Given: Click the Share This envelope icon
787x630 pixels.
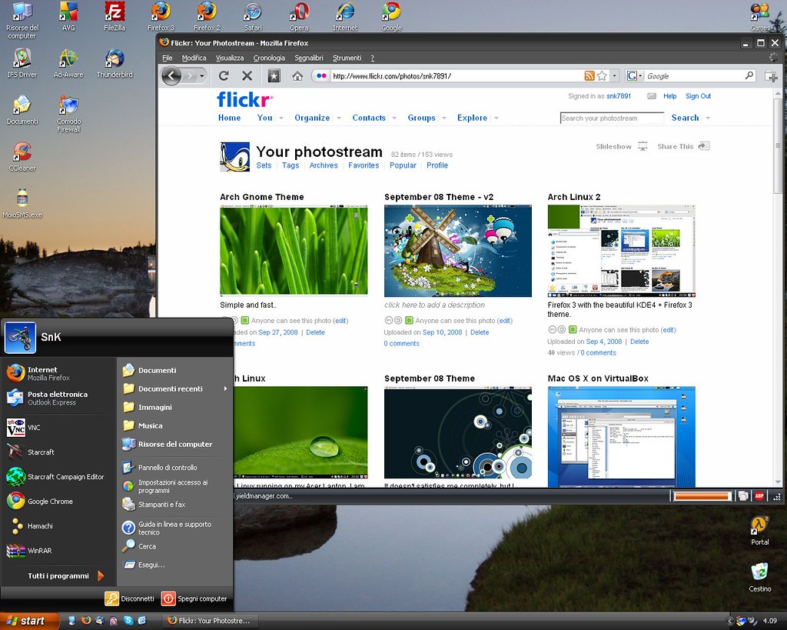Looking at the screenshot, I should click(x=706, y=146).
